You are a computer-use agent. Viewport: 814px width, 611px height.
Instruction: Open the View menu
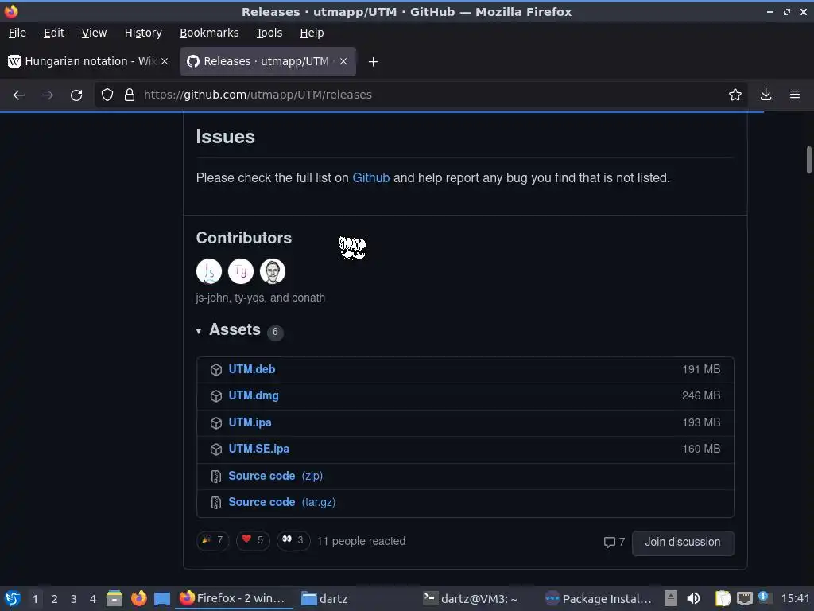[94, 33]
